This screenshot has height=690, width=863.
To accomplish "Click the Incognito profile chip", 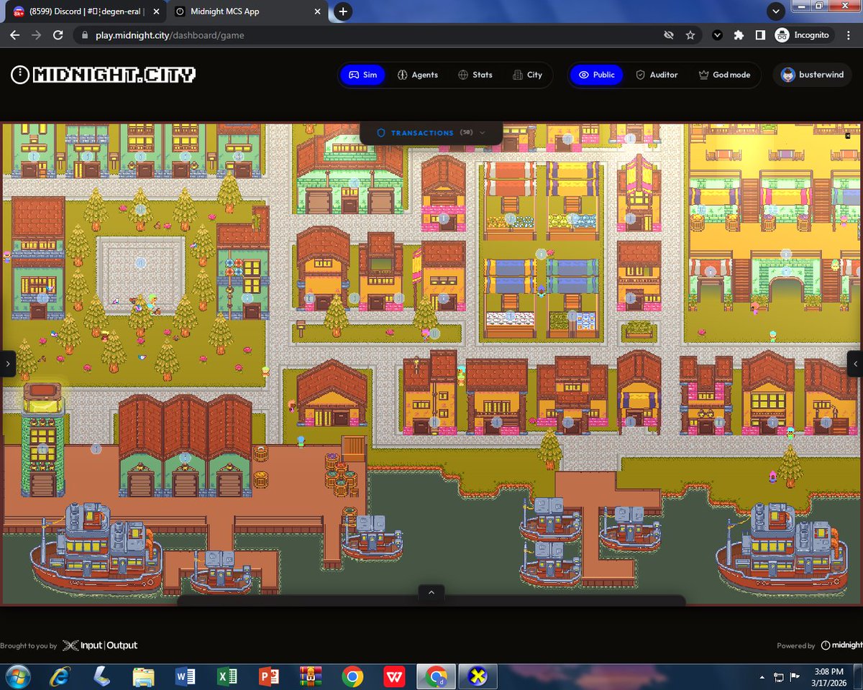I will point(803,34).
